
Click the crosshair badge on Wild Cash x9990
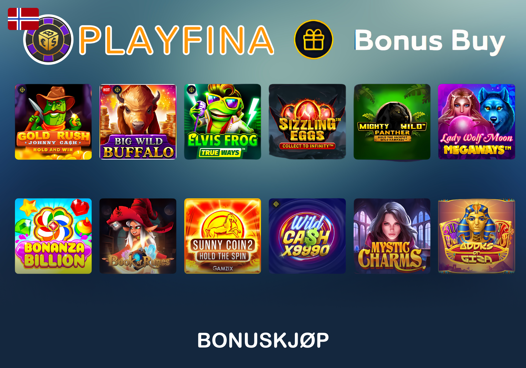pos(276,204)
